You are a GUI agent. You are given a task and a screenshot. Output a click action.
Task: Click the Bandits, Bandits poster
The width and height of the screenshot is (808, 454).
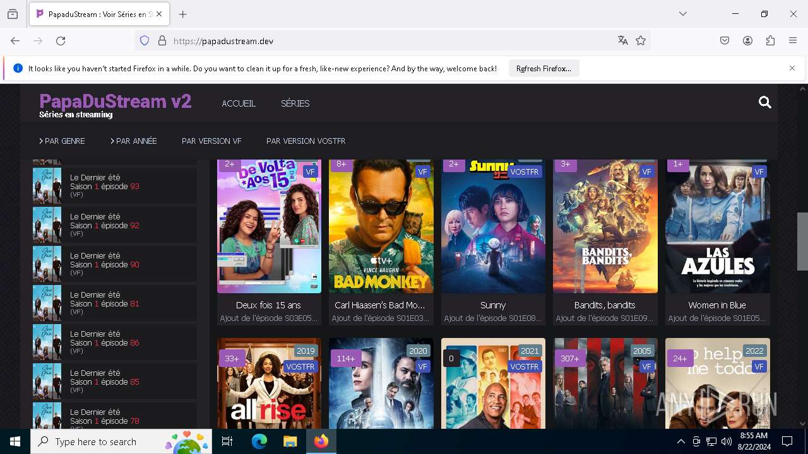coord(605,227)
